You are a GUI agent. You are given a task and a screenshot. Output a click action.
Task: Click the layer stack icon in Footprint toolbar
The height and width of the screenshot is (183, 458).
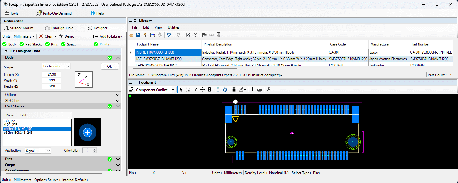pos(234,90)
